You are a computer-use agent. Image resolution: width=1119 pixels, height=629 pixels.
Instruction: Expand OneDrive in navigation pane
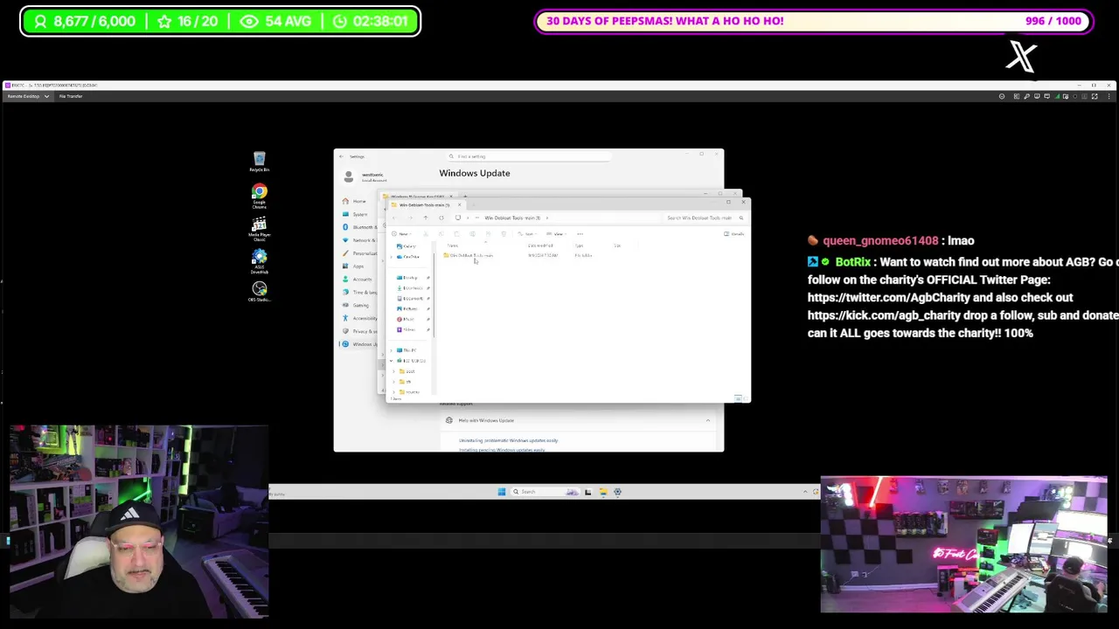click(391, 257)
